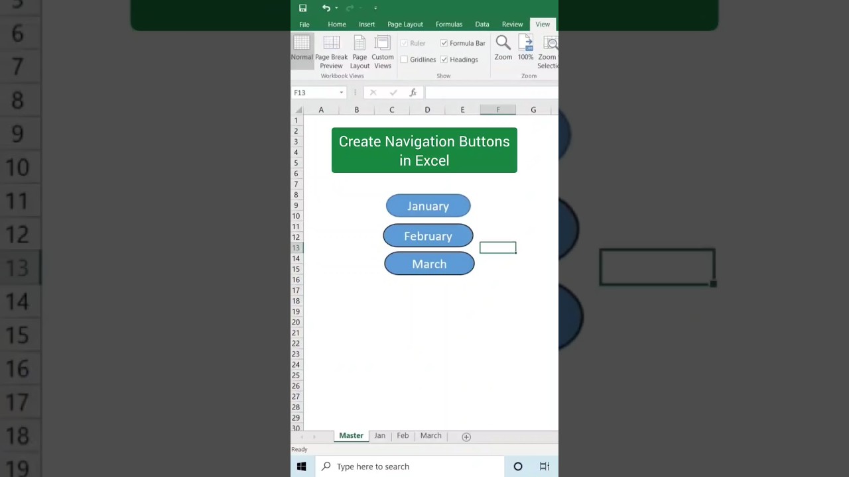Open the Review ribbon tab

coord(512,25)
